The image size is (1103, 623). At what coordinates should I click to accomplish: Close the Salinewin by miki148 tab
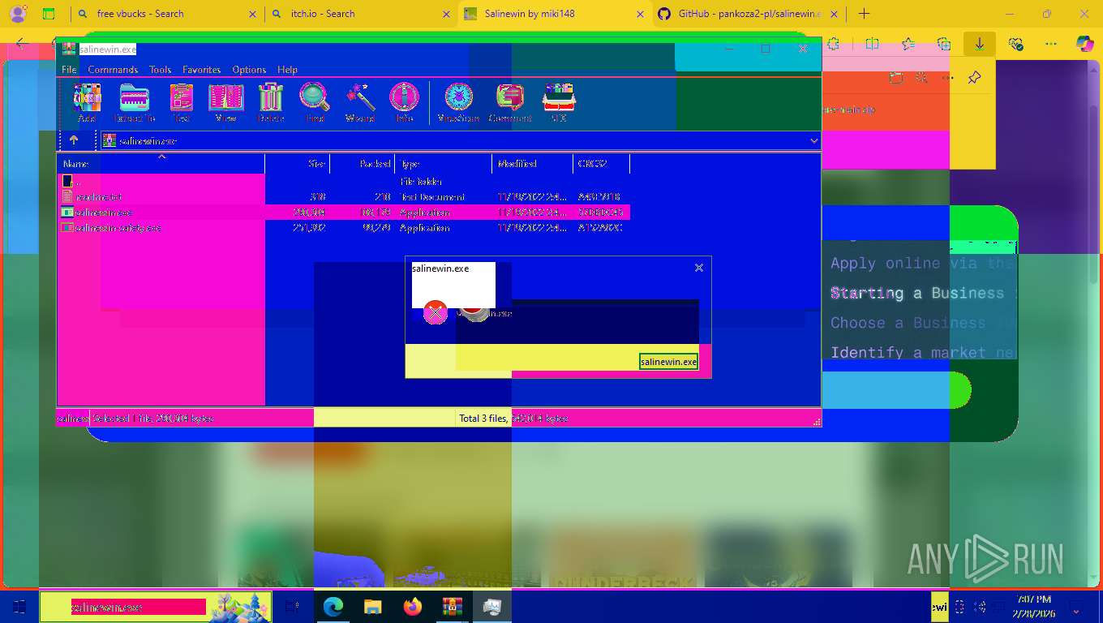click(640, 14)
